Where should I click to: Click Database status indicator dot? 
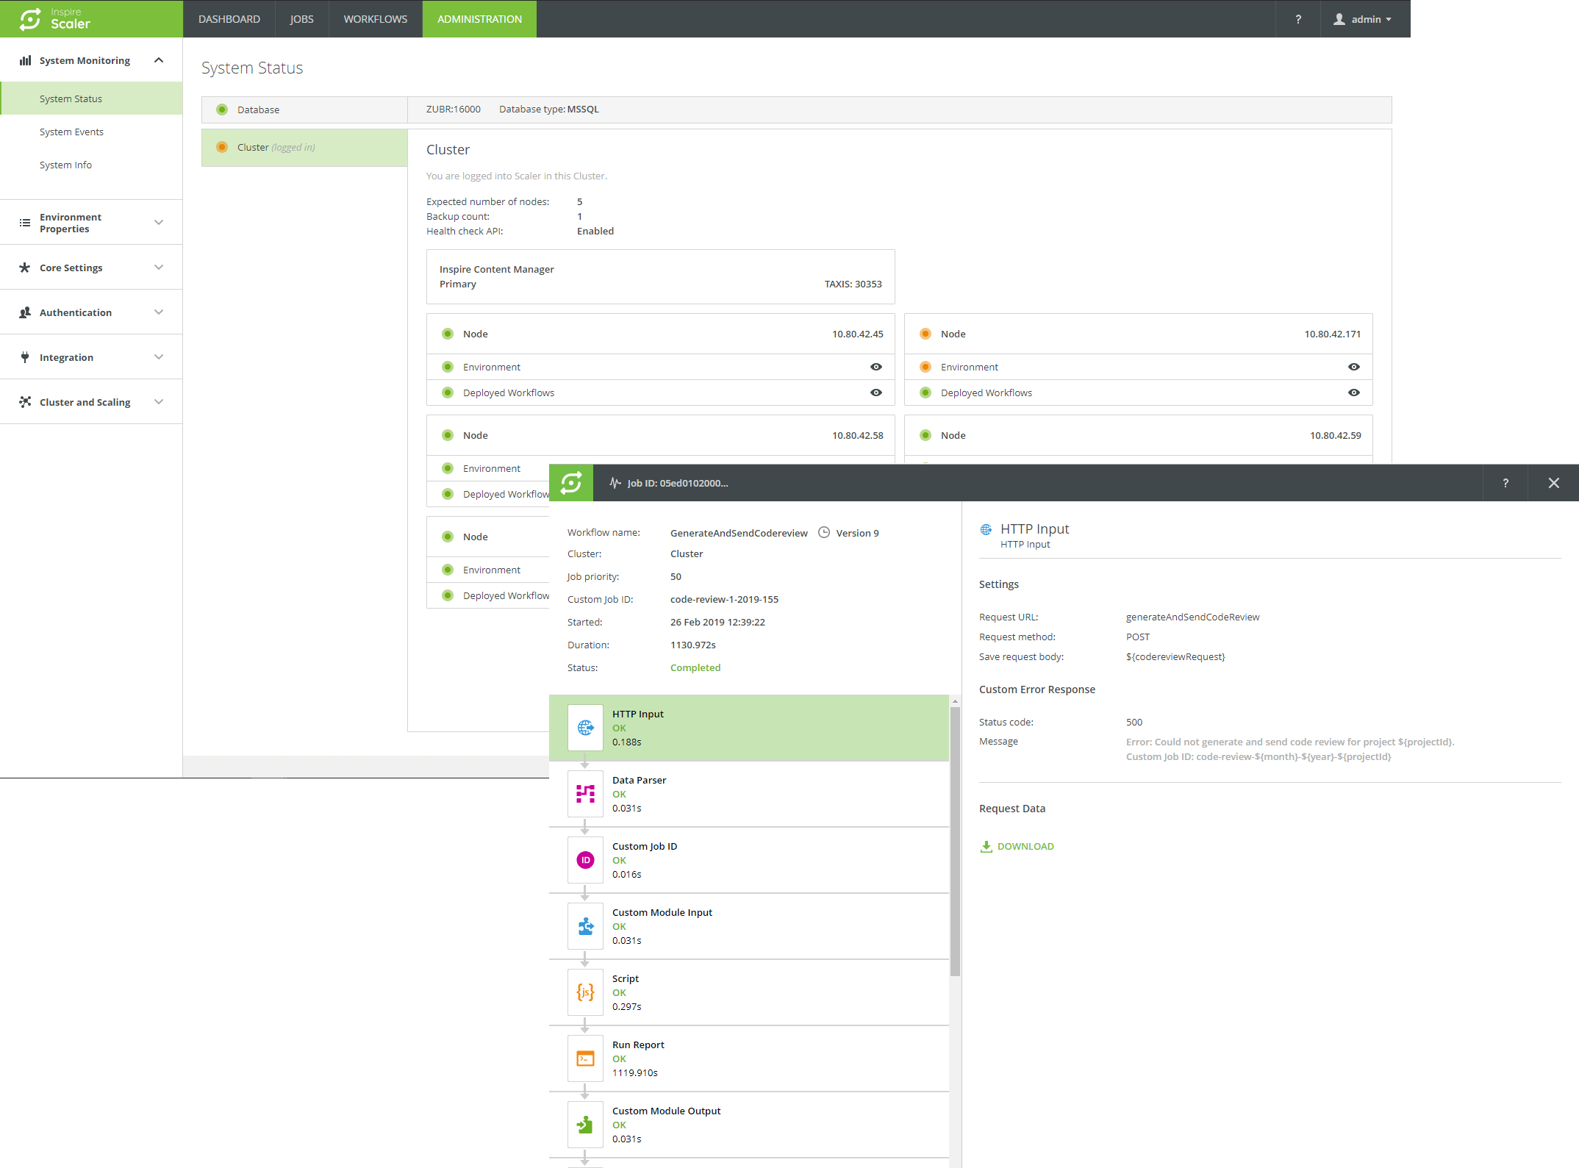pos(222,110)
